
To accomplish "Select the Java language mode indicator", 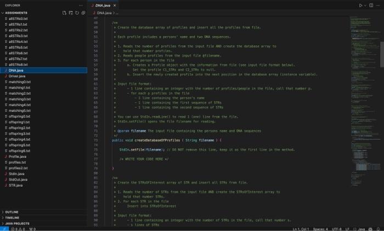I will [x=359, y=229].
